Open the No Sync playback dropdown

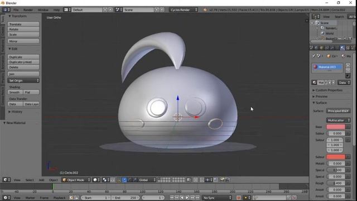[x=217, y=198]
